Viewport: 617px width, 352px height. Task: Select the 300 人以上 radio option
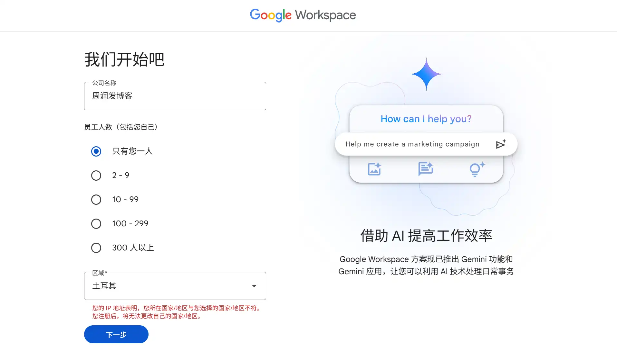[96, 248]
